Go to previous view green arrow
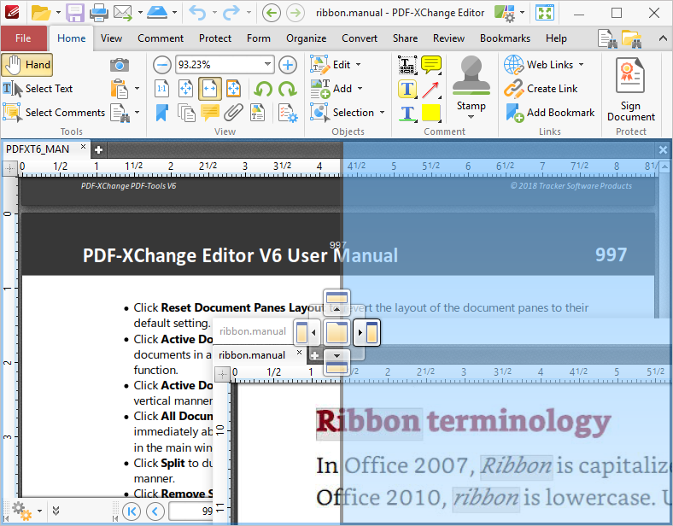Viewport: 673px width, 526px height. coord(272,13)
